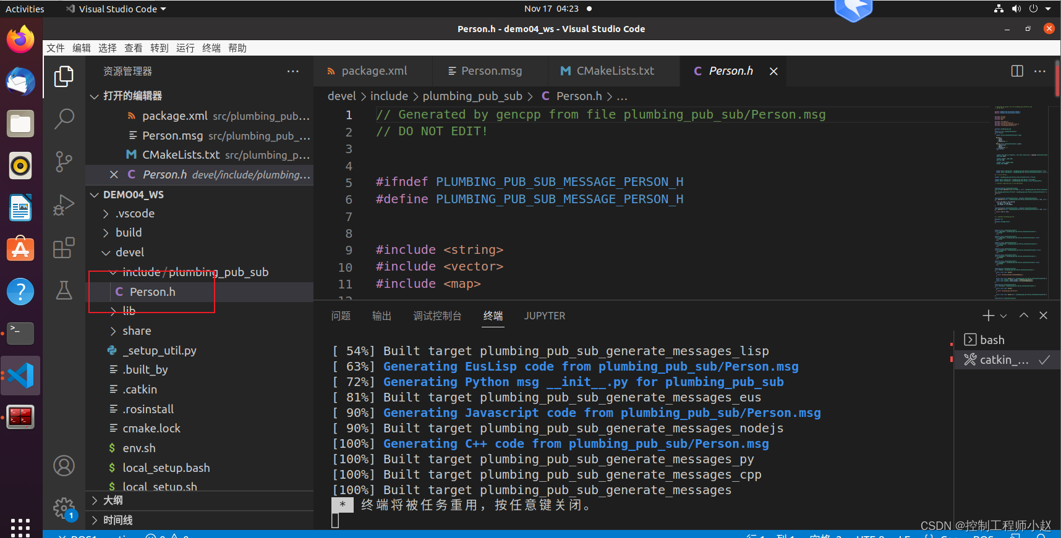Open the 终端 (Terminal) menu

point(211,48)
